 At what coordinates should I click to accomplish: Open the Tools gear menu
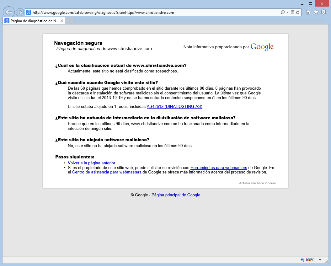click(323, 12)
